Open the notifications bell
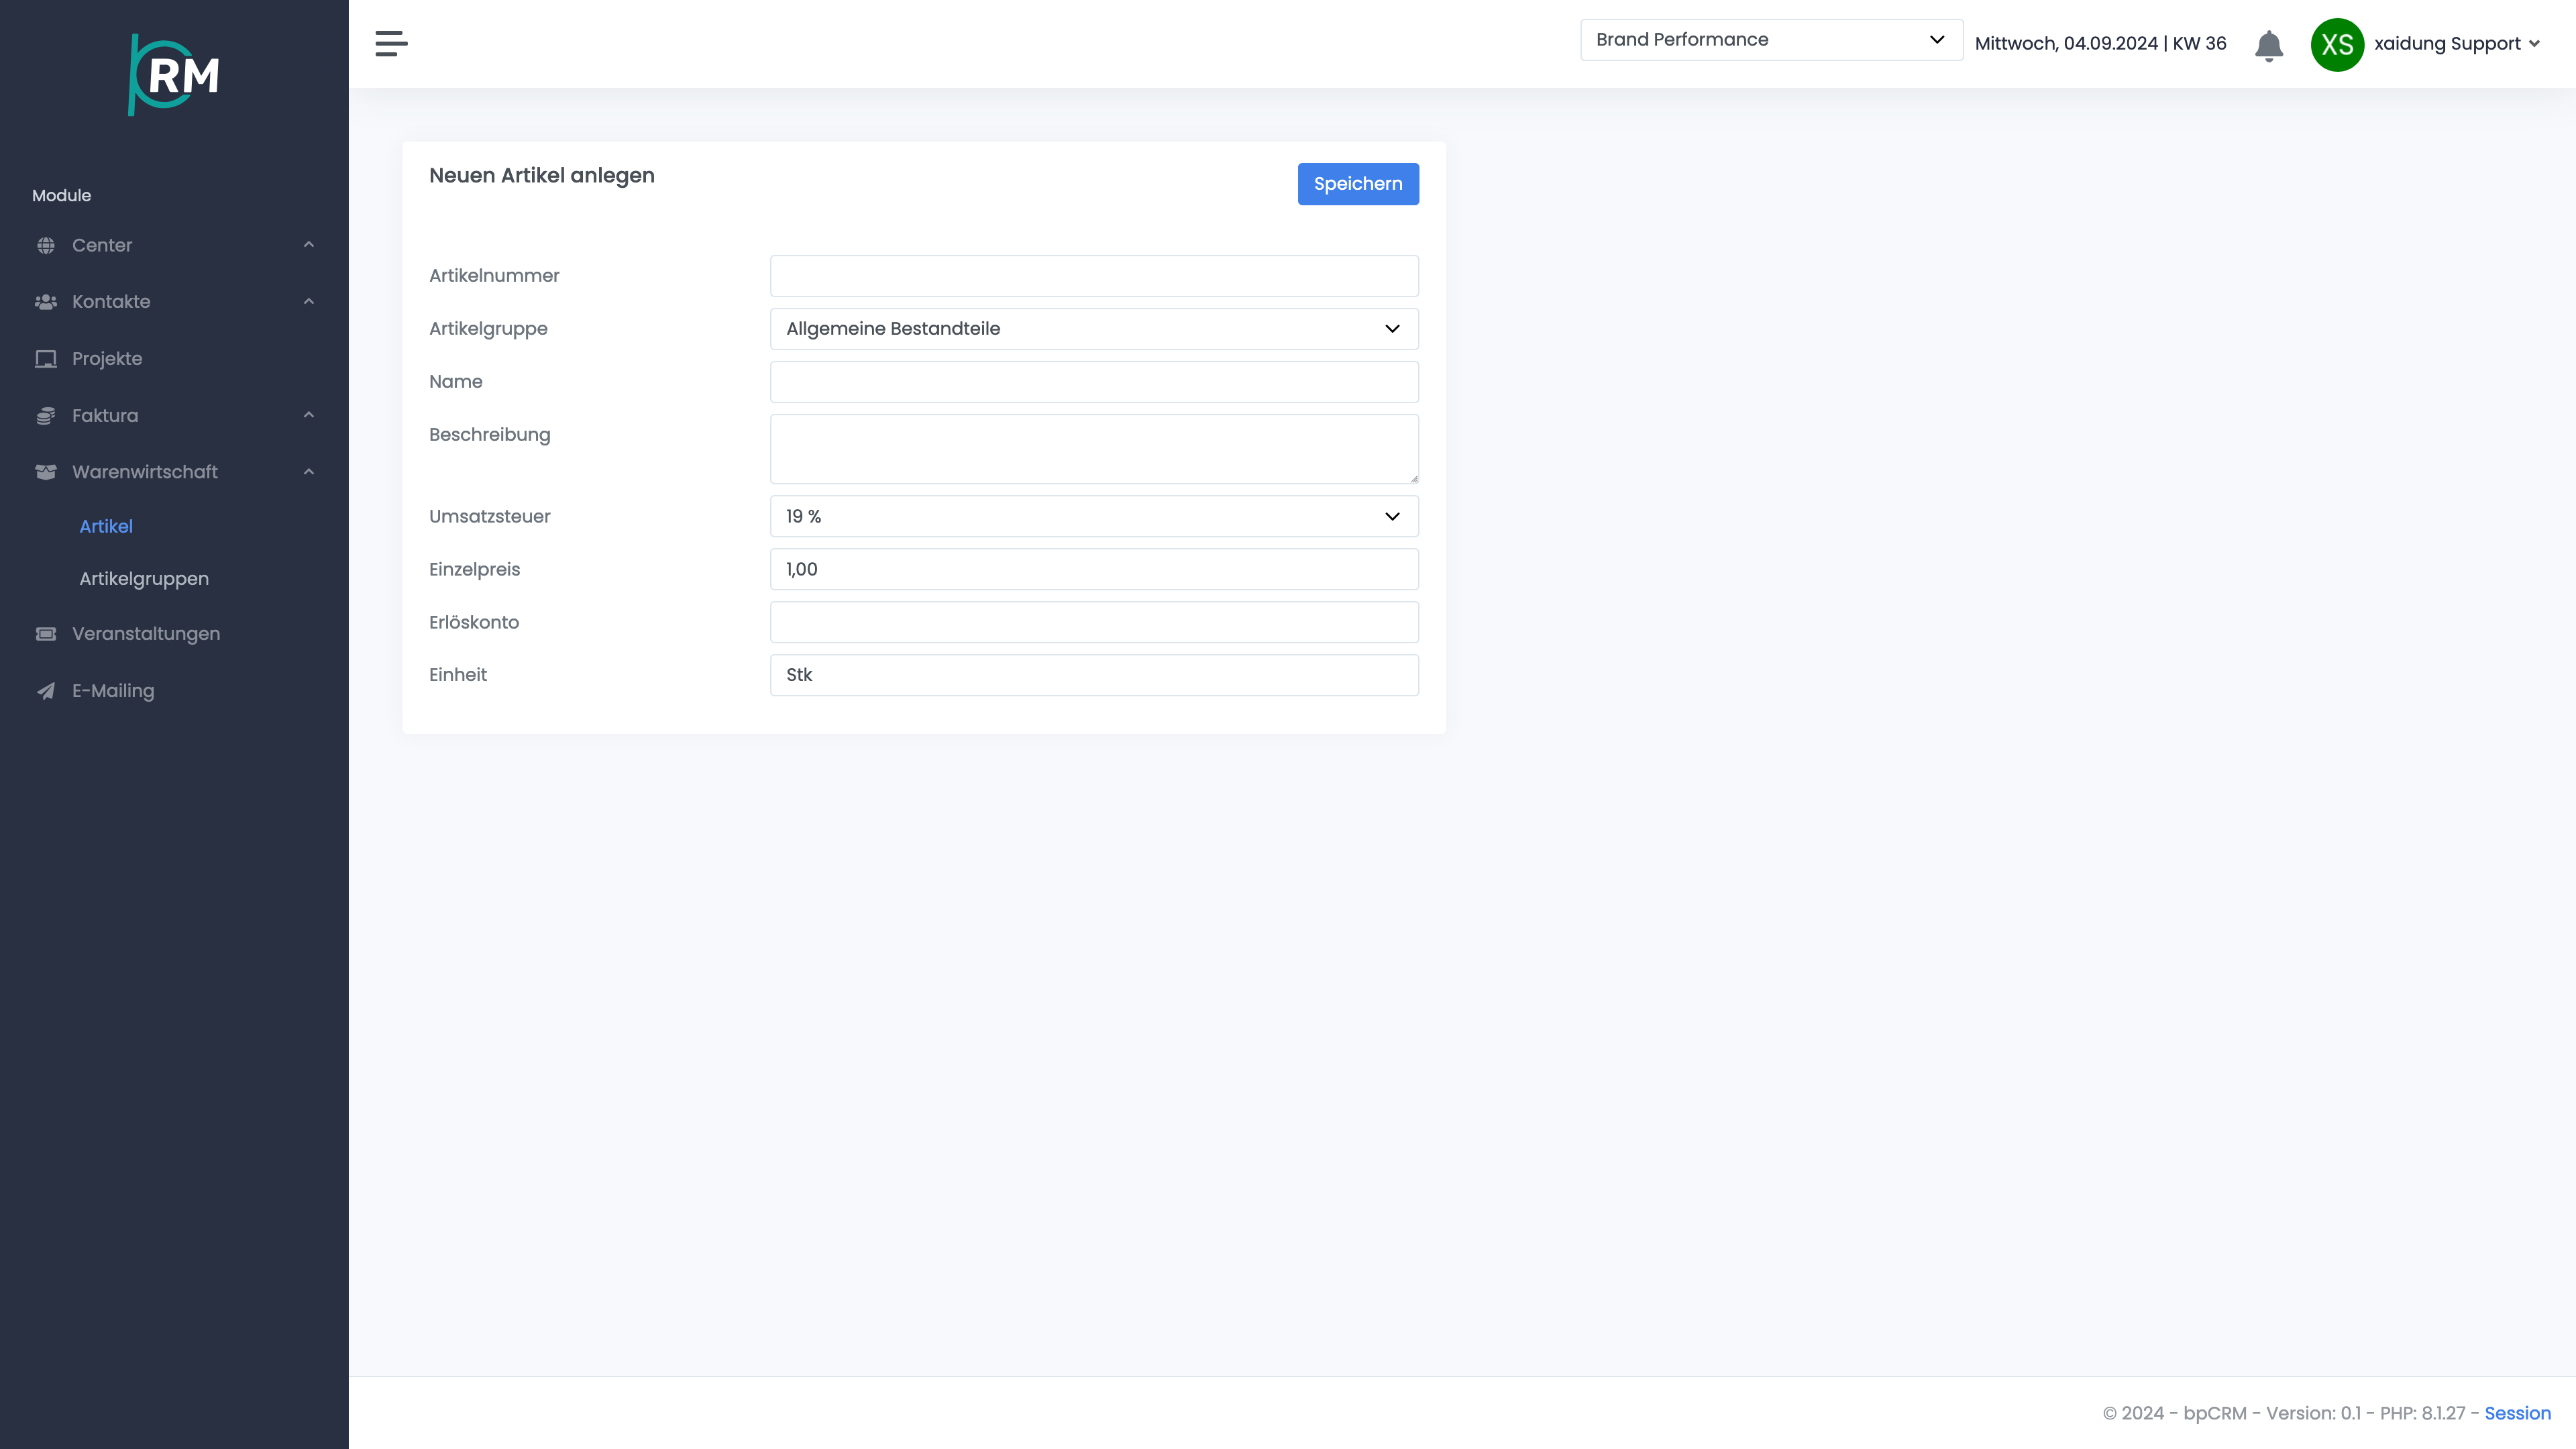Image resolution: width=2576 pixels, height=1449 pixels. click(2269, 45)
